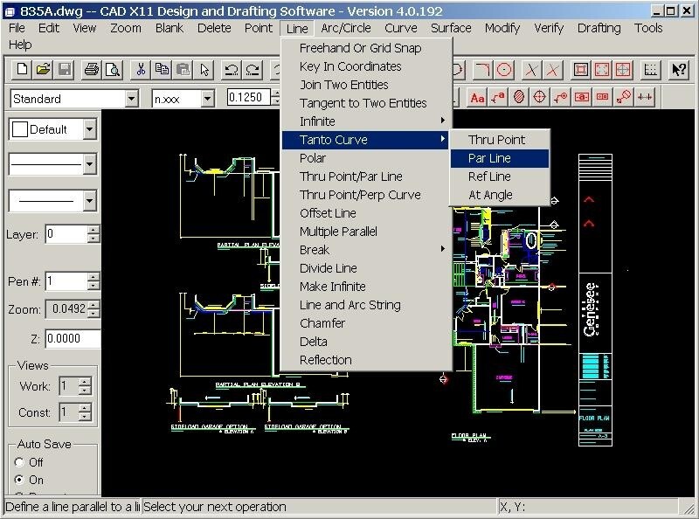Select the Text tool with Aa icon
The width and height of the screenshot is (699, 519).
[x=477, y=97]
